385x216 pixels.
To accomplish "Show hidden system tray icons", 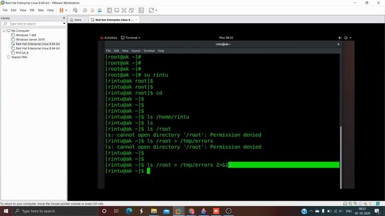I will click(311, 211).
